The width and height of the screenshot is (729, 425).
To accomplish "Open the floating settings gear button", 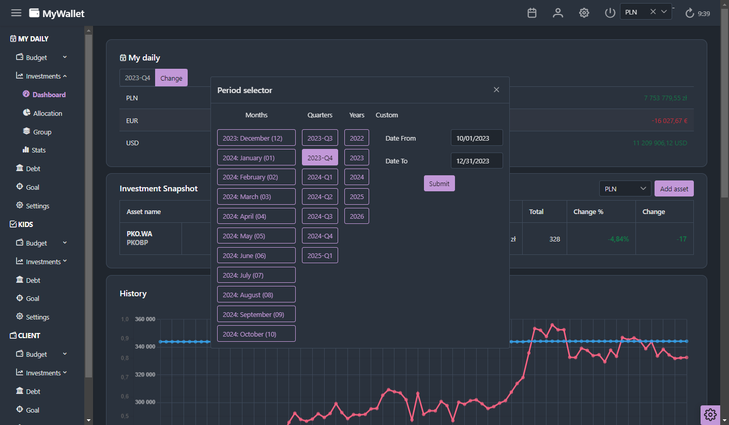I will [710, 414].
